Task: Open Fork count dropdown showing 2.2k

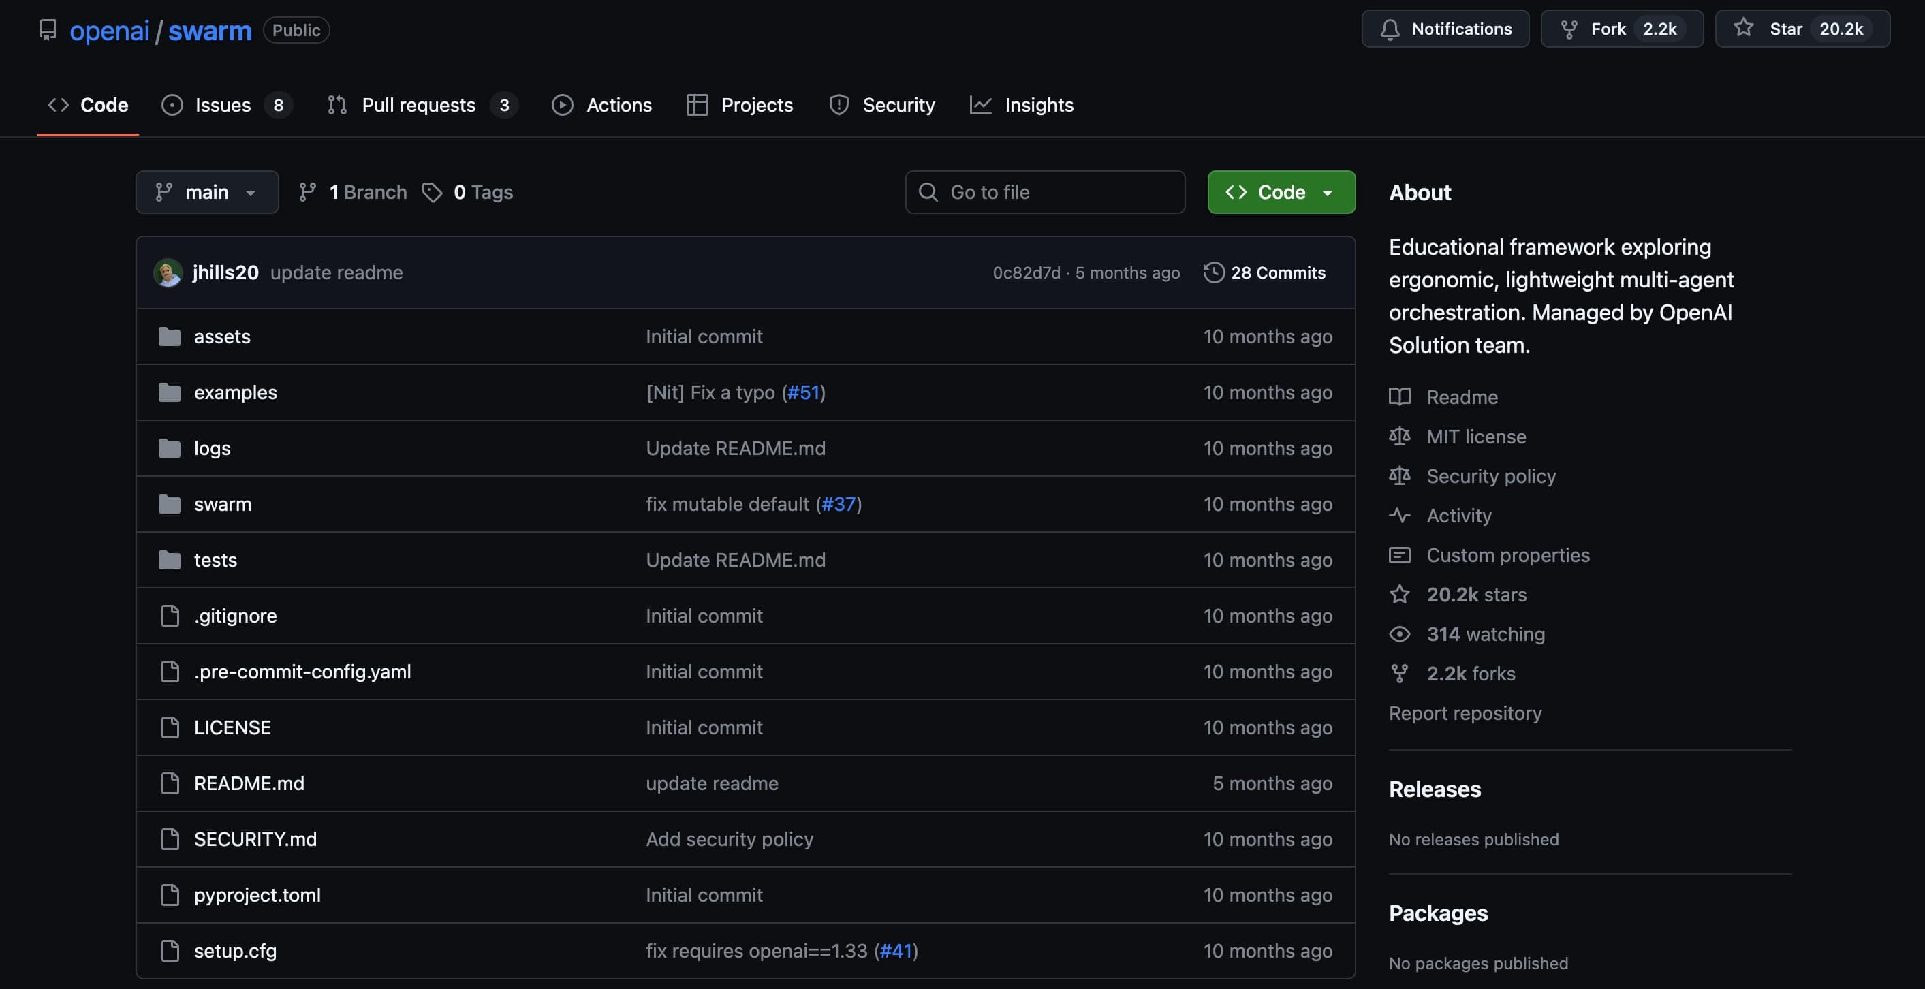Action: click(1660, 29)
